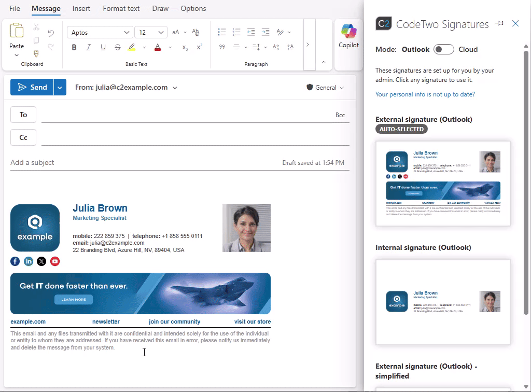Toggle Italic formatting

coord(88,47)
